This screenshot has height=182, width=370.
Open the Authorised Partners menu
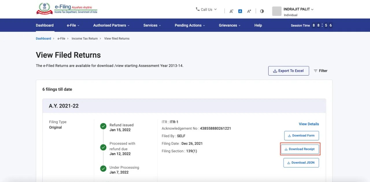(111, 25)
